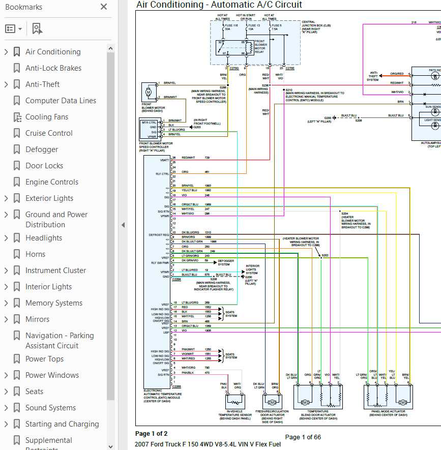
Task: Open Navigation - Parking Assistant Circuit bookmark
Action: (60, 340)
